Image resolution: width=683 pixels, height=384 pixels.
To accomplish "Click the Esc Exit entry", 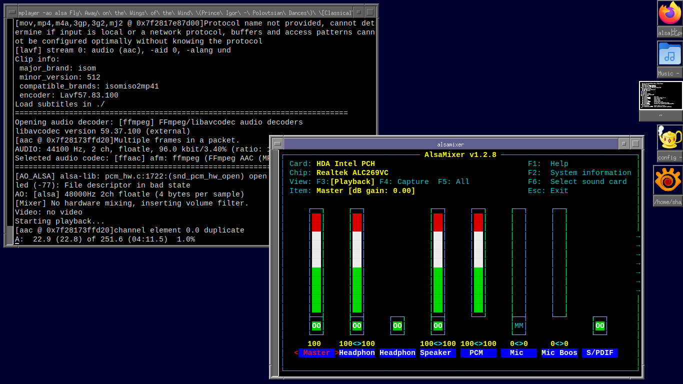I will click(548, 191).
